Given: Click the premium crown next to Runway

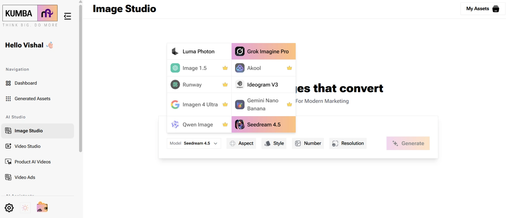Looking at the screenshot, I should pyautogui.click(x=225, y=85).
